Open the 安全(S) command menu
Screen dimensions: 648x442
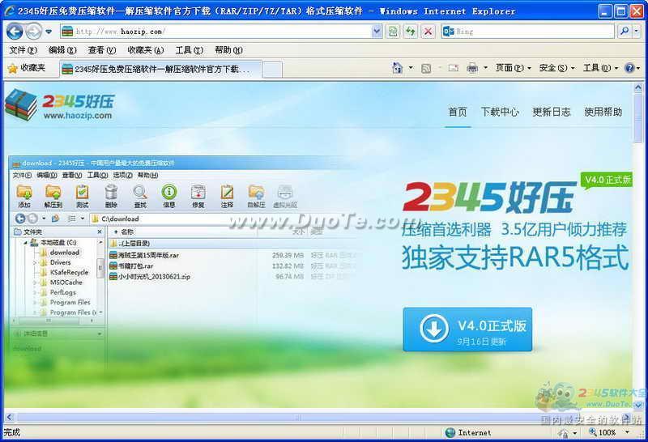pos(556,68)
